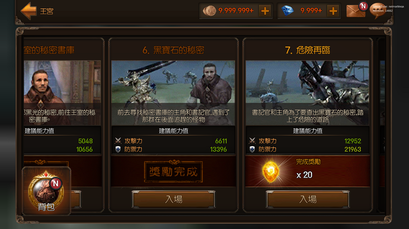The width and height of the screenshot is (409, 229).
Task: Tap the 王宮 title label
Action: (x=47, y=11)
